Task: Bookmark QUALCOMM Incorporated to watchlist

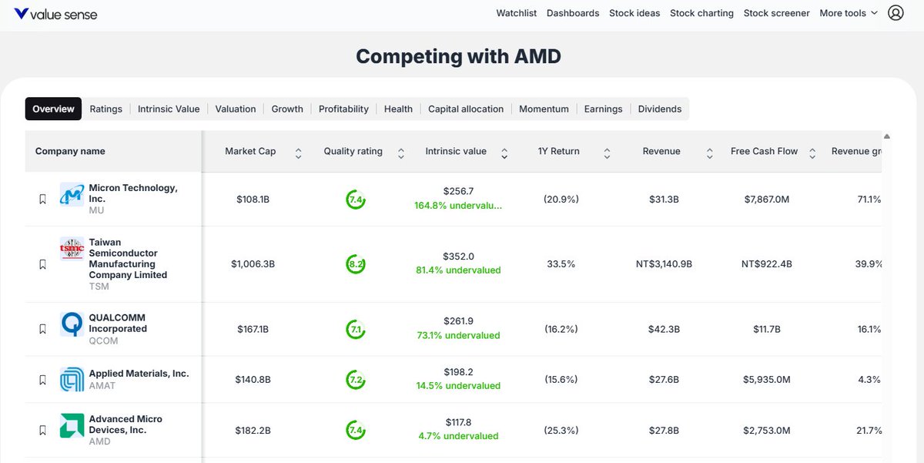Action: pos(42,329)
